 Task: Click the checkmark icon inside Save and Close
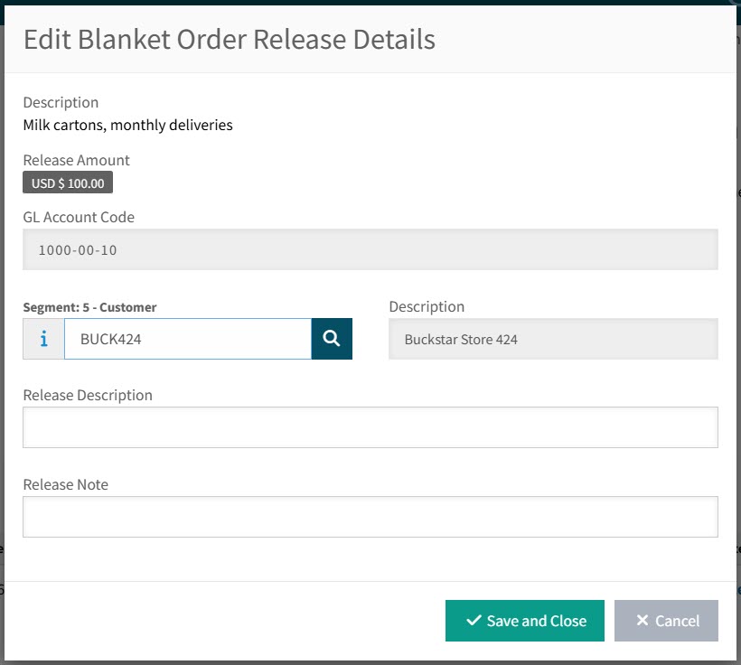(x=474, y=621)
